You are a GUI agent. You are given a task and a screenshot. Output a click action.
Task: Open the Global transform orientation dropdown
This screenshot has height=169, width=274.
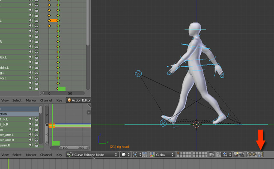(x=165, y=155)
